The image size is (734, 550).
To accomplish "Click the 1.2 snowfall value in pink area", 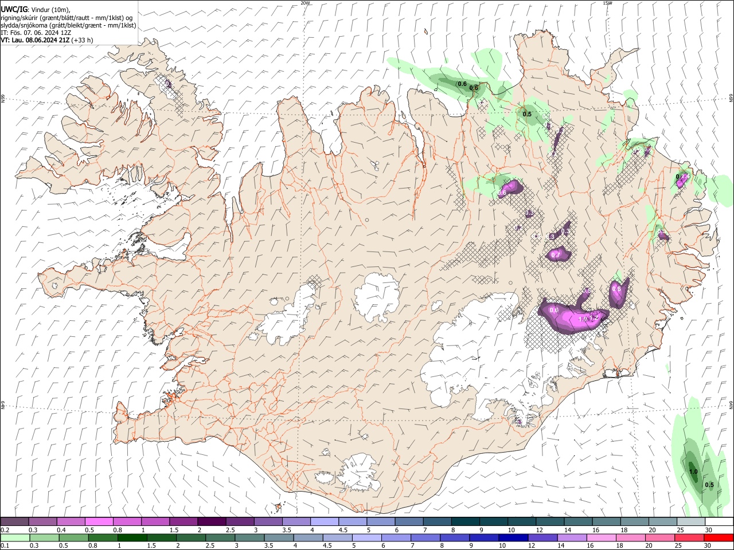I will 594,317.
